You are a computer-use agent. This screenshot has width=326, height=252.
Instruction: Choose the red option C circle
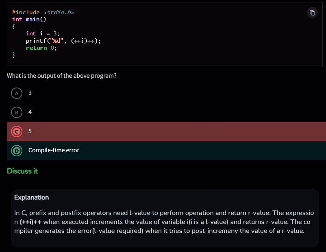(x=17, y=131)
